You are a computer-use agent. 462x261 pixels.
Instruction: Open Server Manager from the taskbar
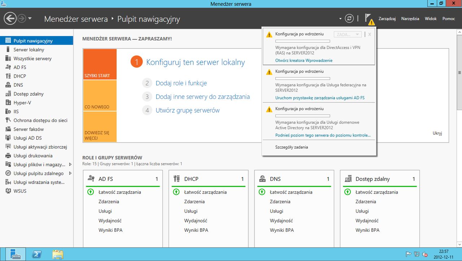tap(15, 254)
